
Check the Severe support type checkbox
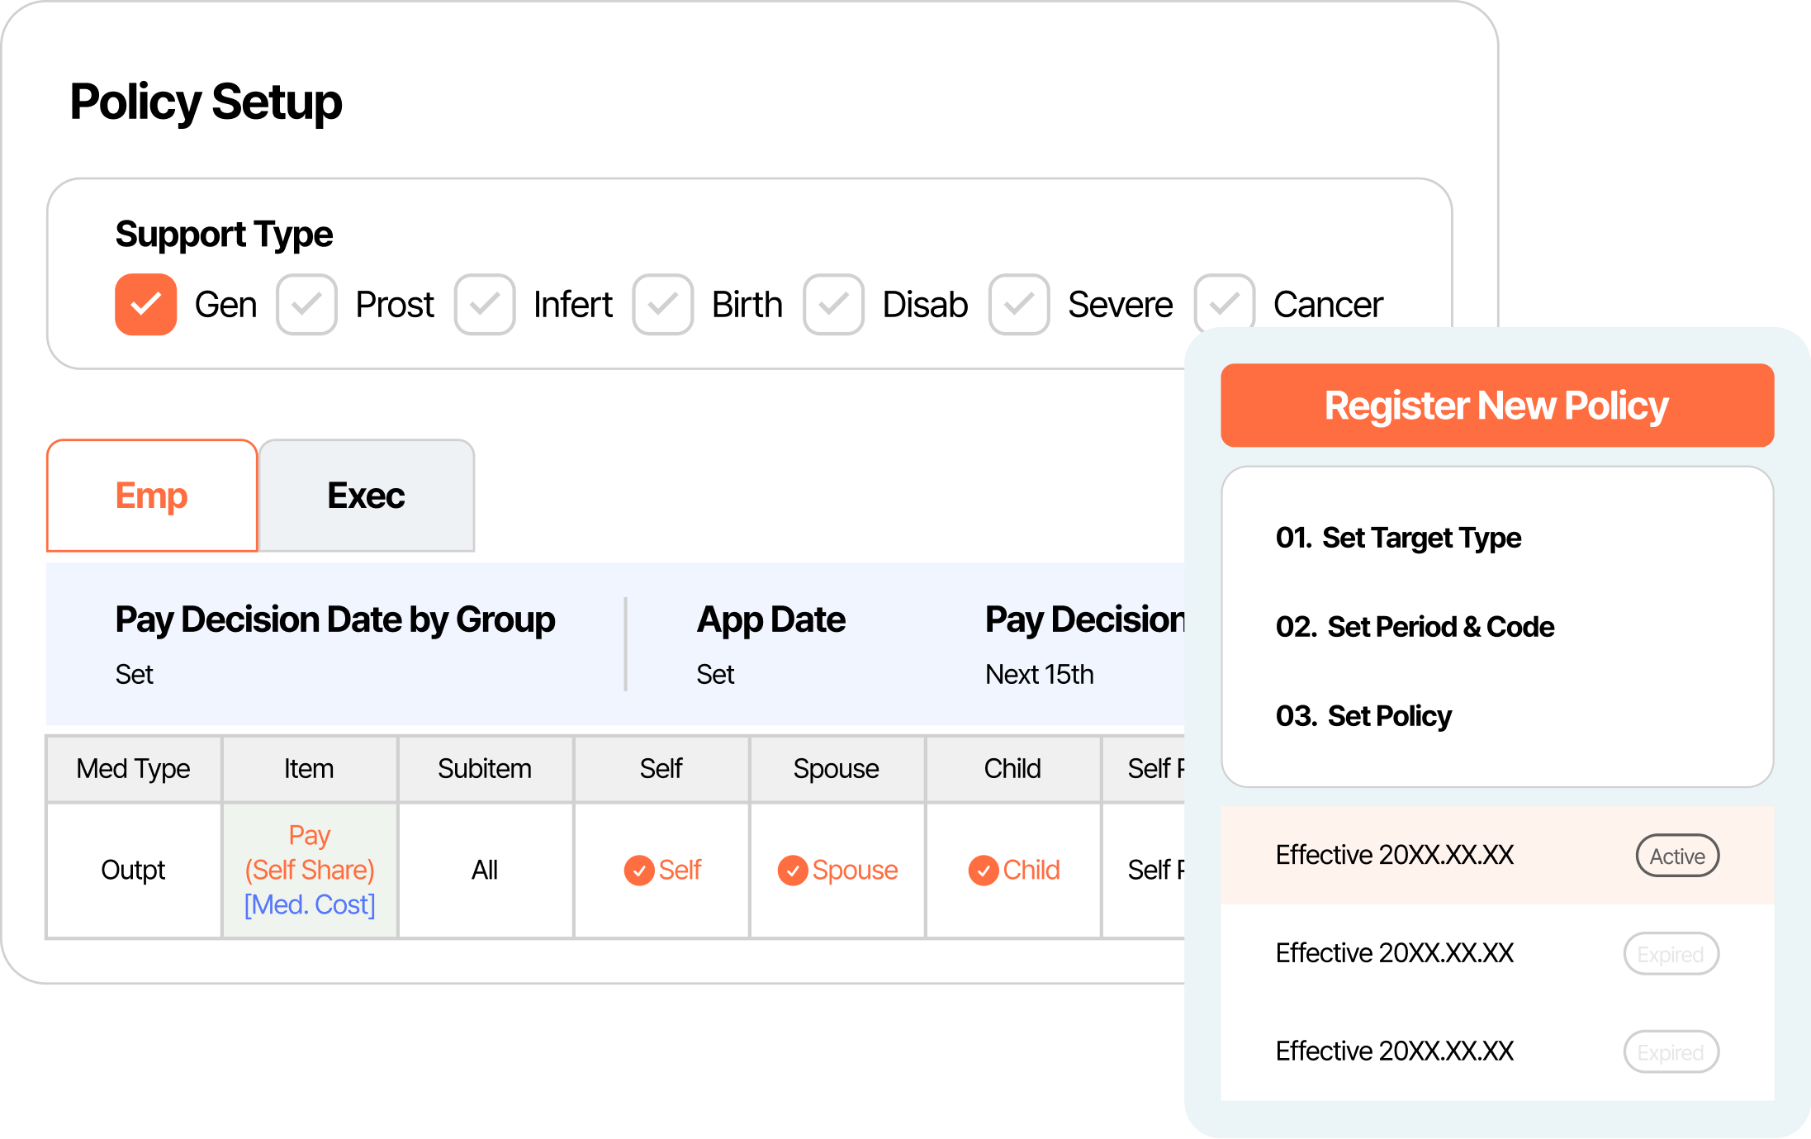click(1019, 304)
